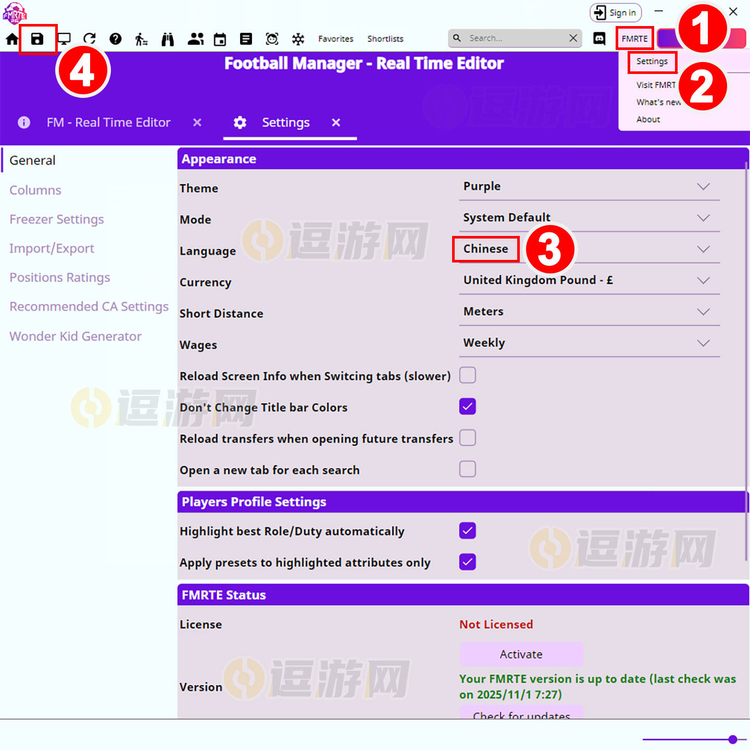750x750 pixels.
Task: Click the FMRTE logo at top-left
Action: (15, 14)
